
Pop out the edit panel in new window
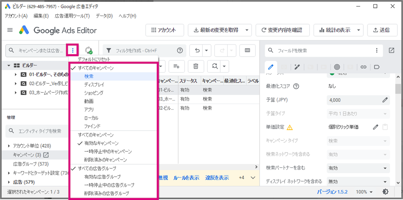tap(391, 51)
